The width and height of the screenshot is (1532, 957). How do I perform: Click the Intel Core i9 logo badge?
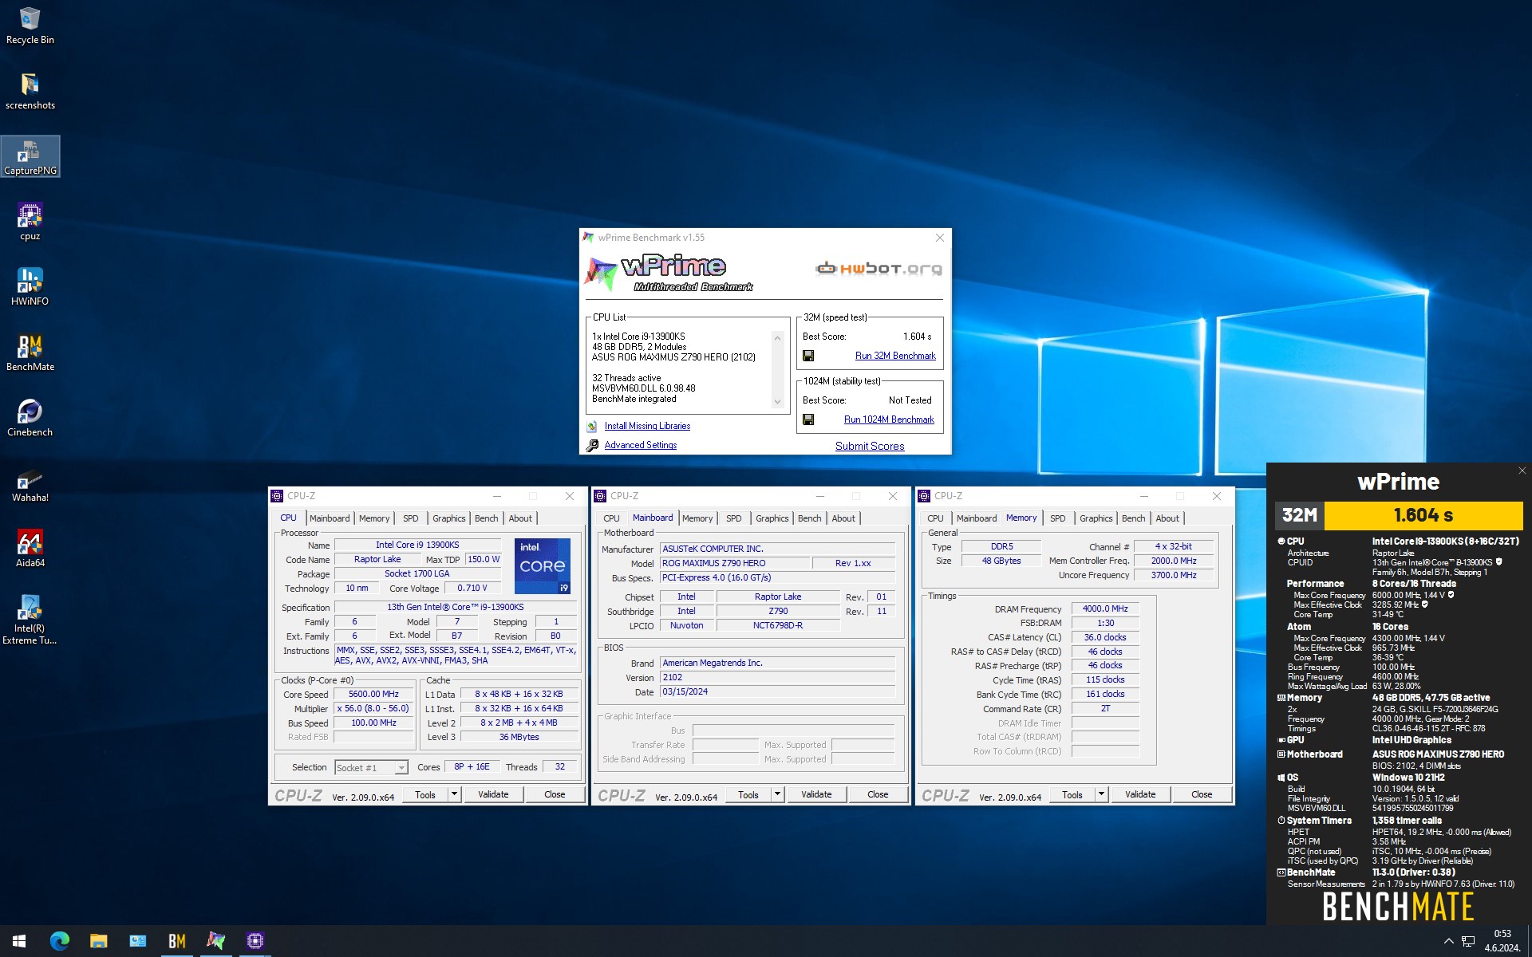click(x=543, y=565)
